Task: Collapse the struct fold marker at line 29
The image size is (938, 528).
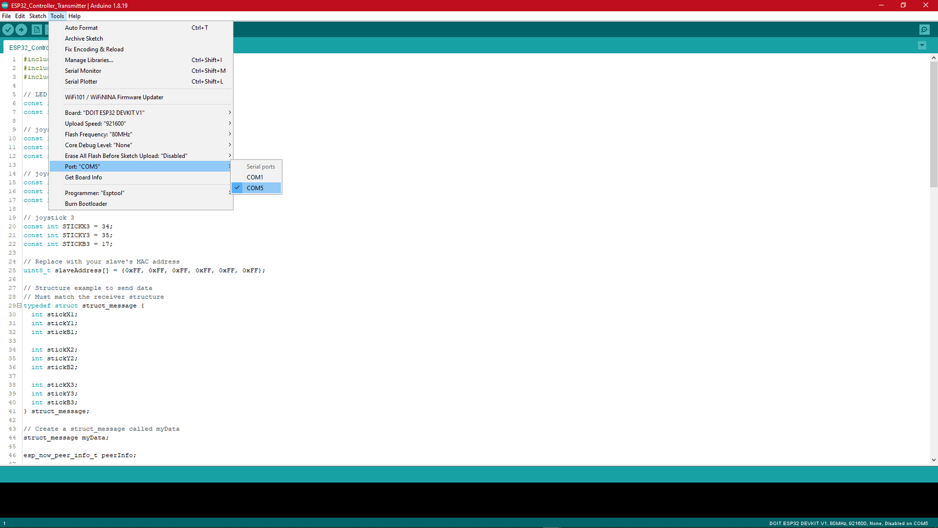Action: (19, 305)
